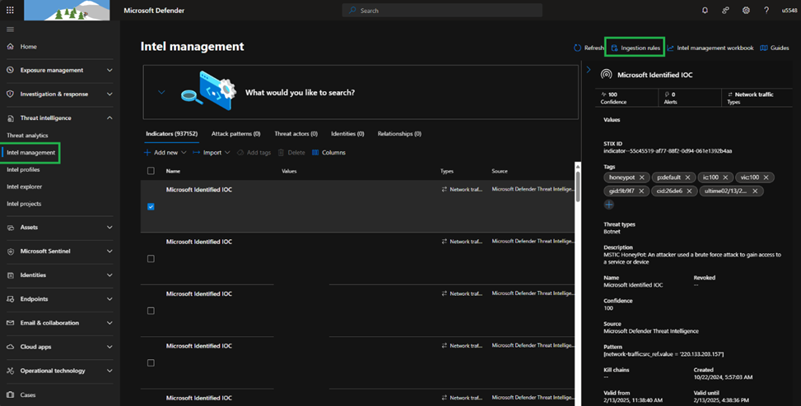Remove the gid:9b9f7 tag
This screenshot has width=801, height=406.
[641, 191]
